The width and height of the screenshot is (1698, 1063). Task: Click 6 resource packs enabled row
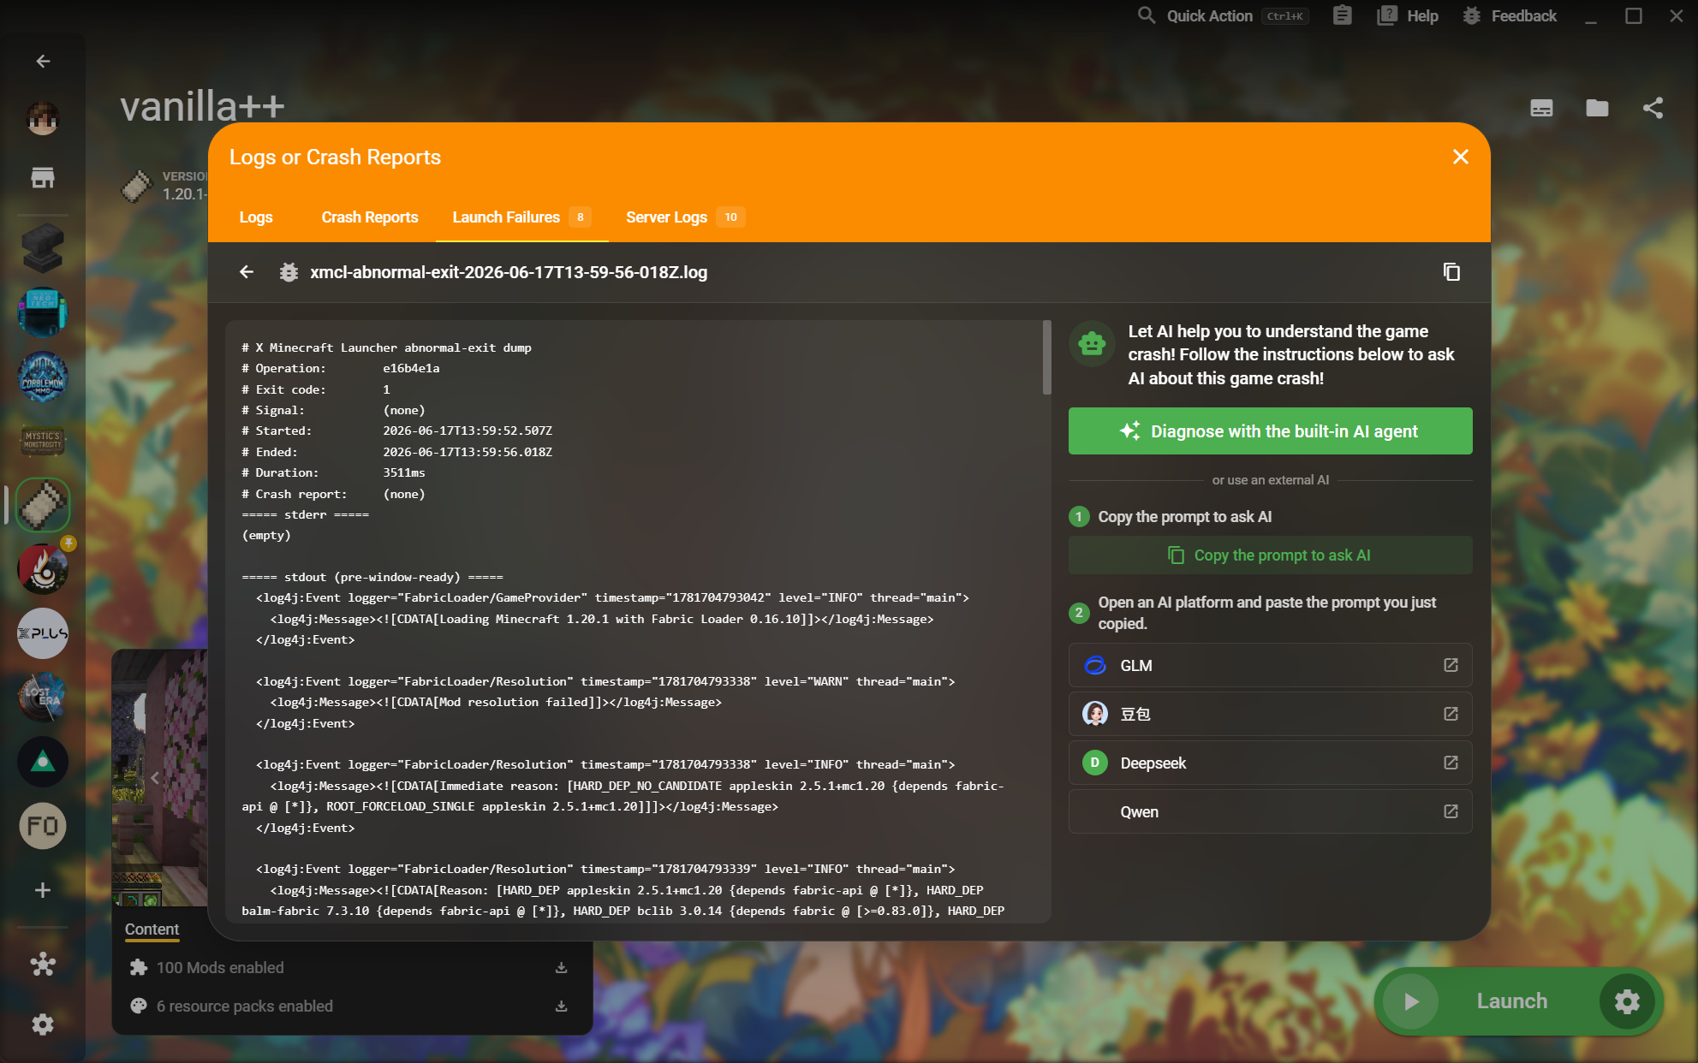(352, 1007)
